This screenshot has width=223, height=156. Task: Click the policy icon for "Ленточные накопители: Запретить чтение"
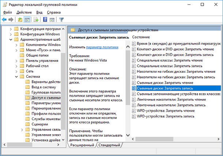tap(134, 99)
